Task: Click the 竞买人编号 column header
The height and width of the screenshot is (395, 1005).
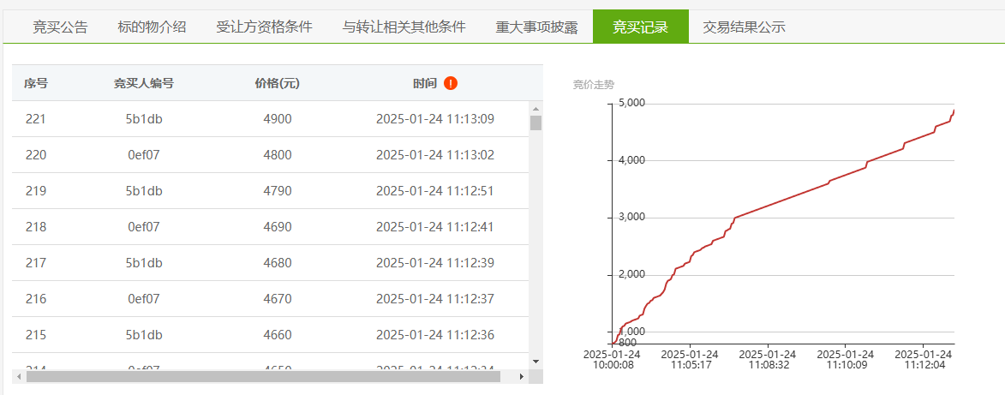Action: point(144,83)
